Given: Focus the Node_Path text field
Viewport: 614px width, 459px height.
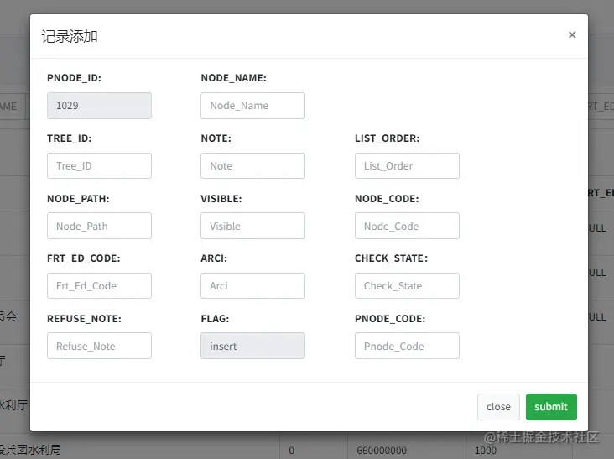Looking at the screenshot, I should [99, 226].
